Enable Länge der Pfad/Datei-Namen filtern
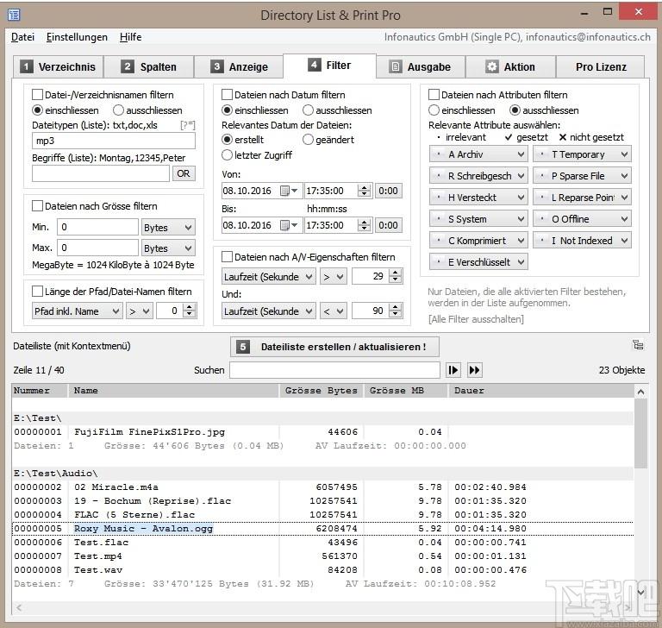The image size is (662, 628). [38, 292]
